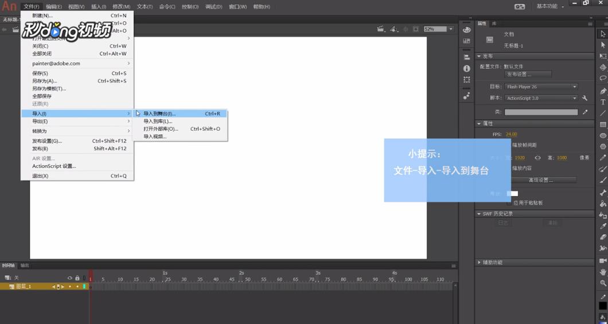Choose 导入视频... menu entry

[x=180, y=136]
